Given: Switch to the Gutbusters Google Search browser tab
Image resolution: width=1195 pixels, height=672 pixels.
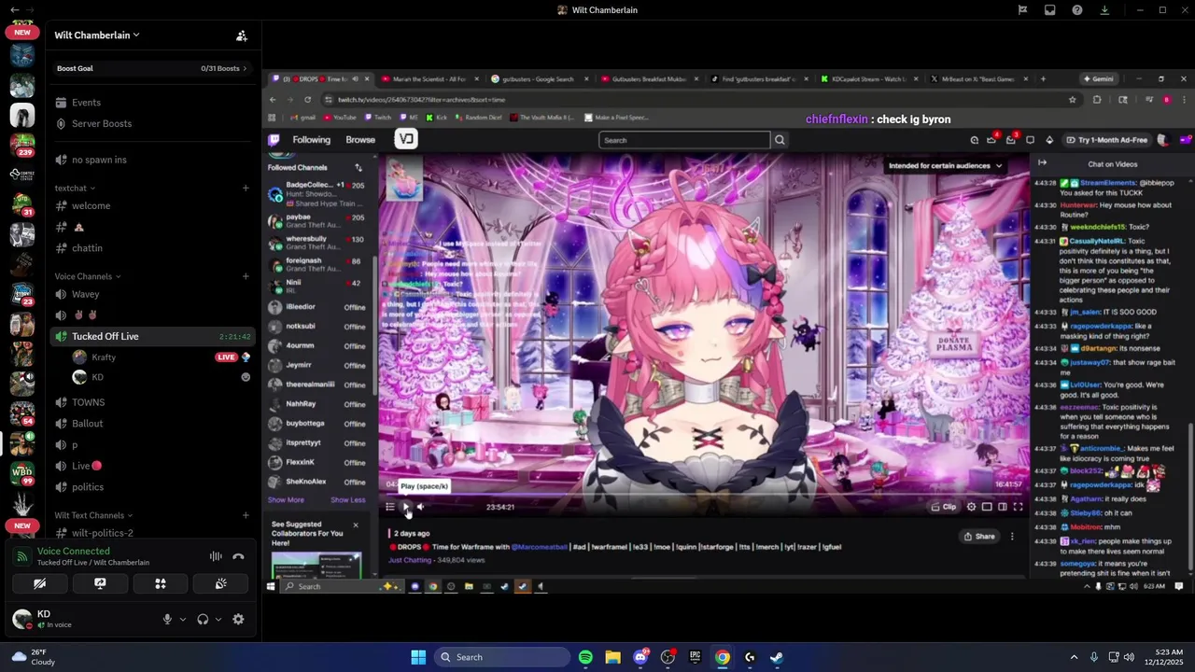Looking at the screenshot, I should (x=539, y=79).
